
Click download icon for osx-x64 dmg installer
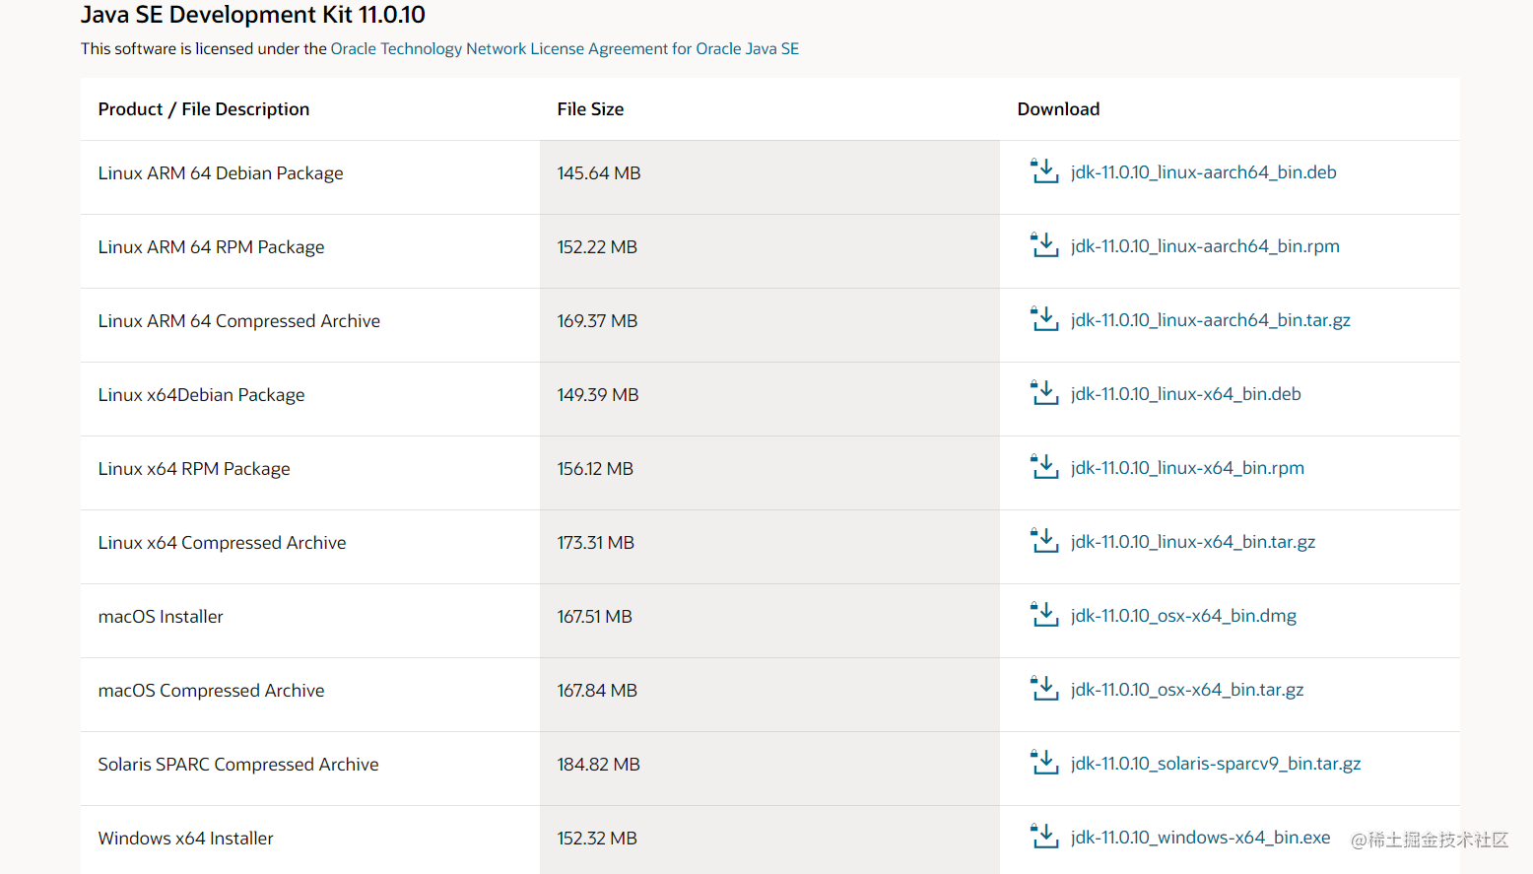click(x=1044, y=615)
